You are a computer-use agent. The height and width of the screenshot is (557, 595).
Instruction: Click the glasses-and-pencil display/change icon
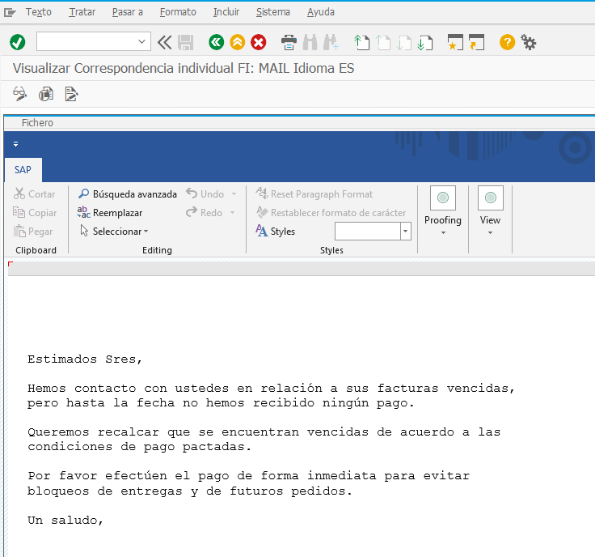(x=19, y=94)
